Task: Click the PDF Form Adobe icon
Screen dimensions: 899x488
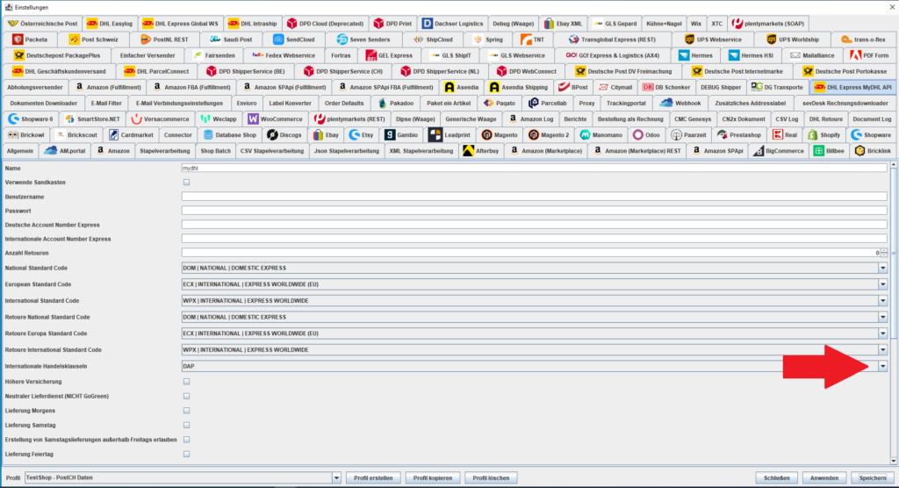Action: (855, 55)
